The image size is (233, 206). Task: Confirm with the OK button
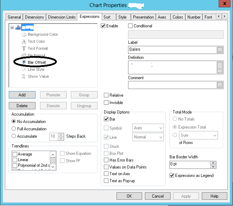(129, 196)
